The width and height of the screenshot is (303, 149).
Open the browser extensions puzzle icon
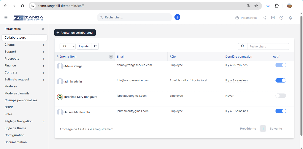pyautogui.click(x=276, y=6)
